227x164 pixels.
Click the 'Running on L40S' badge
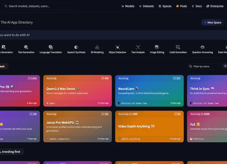pos(128,114)
